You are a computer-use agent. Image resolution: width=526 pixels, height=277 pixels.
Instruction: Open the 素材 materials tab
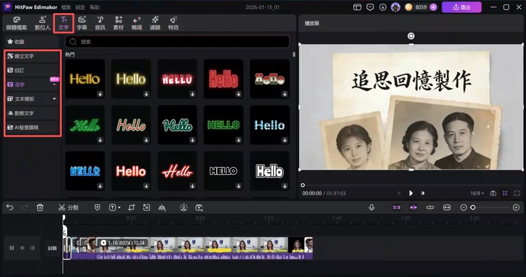click(x=118, y=23)
